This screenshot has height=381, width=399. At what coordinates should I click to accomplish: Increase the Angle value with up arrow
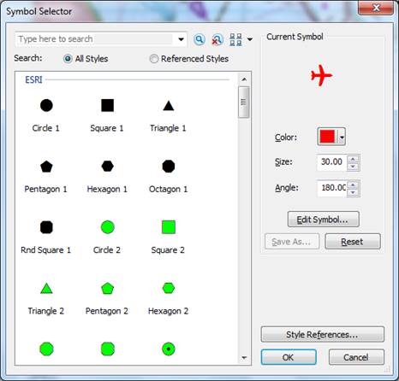(353, 185)
